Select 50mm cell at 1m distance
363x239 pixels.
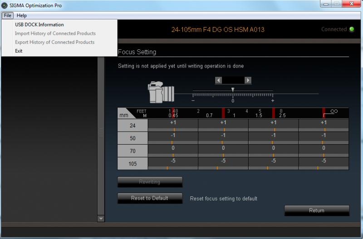click(223, 138)
